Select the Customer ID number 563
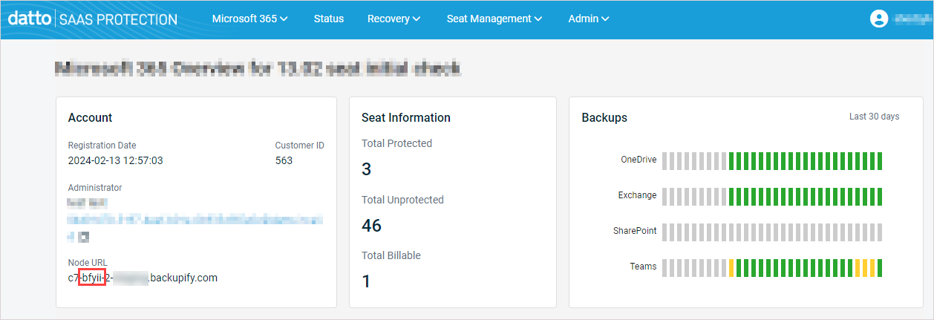Screen dimensions: 934x320 (284, 160)
